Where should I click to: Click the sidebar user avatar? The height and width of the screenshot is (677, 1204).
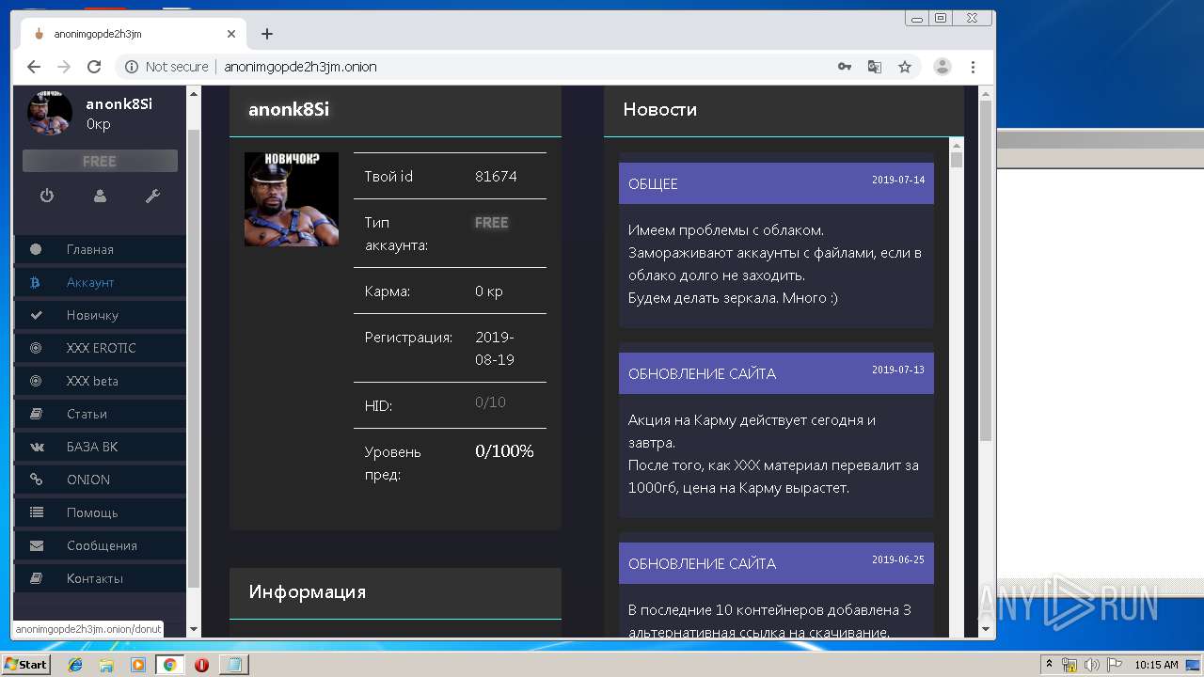50,113
